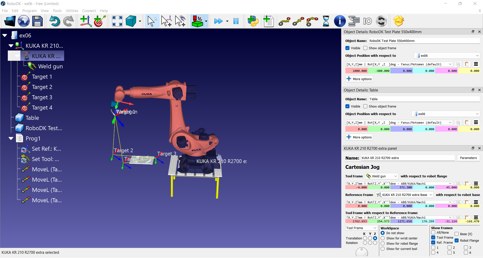The height and width of the screenshot is (258, 483).
Task: Add message instruction info icon
Action: click(x=340, y=21)
